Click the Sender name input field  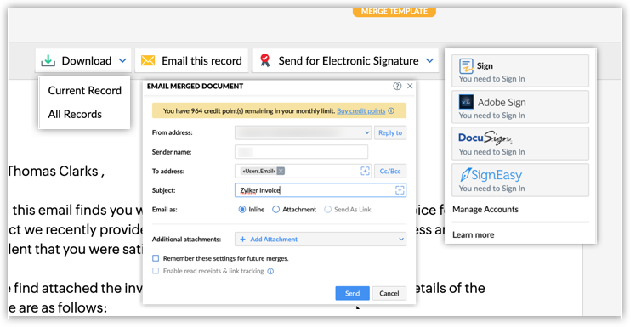[301, 152]
